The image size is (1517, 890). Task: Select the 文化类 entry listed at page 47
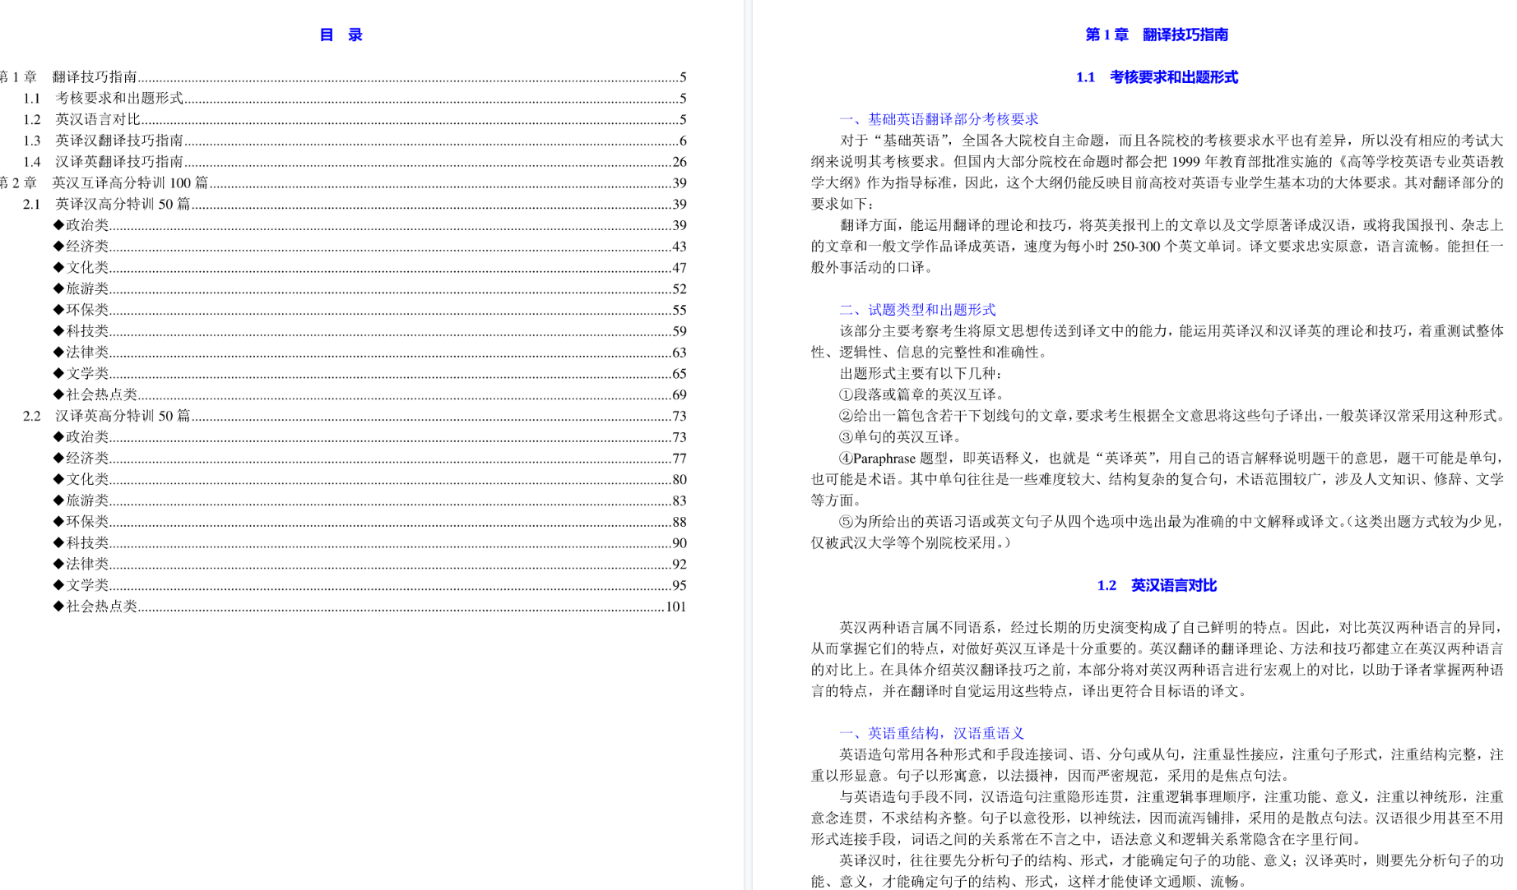(x=86, y=268)
